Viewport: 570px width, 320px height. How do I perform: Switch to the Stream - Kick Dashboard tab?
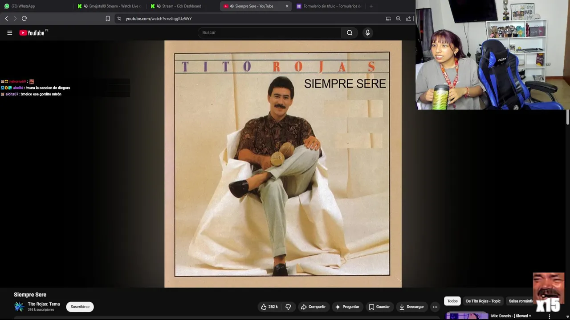coord(183,6)
